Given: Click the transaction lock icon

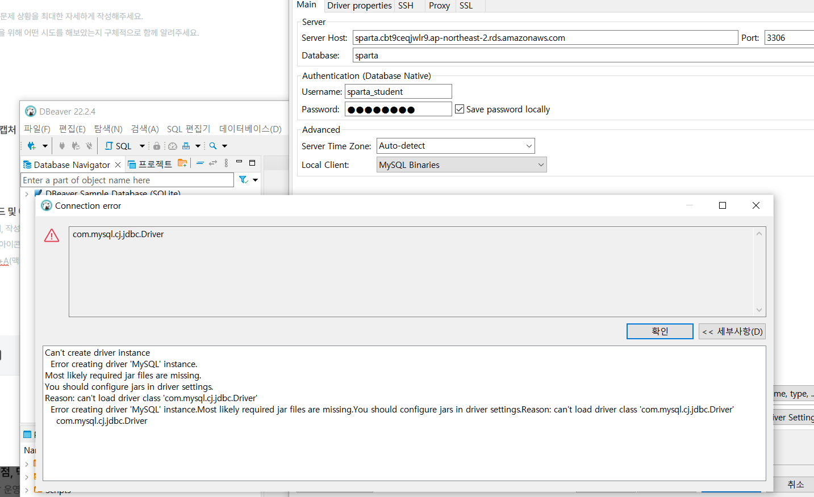Looking at the screenshot, I should tap(157, 146).
